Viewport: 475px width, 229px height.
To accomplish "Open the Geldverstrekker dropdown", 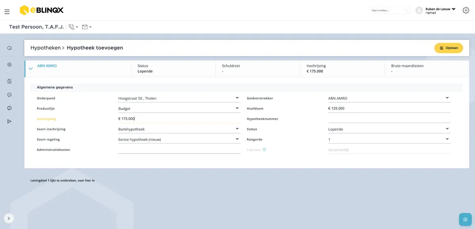I will (389, 98).
